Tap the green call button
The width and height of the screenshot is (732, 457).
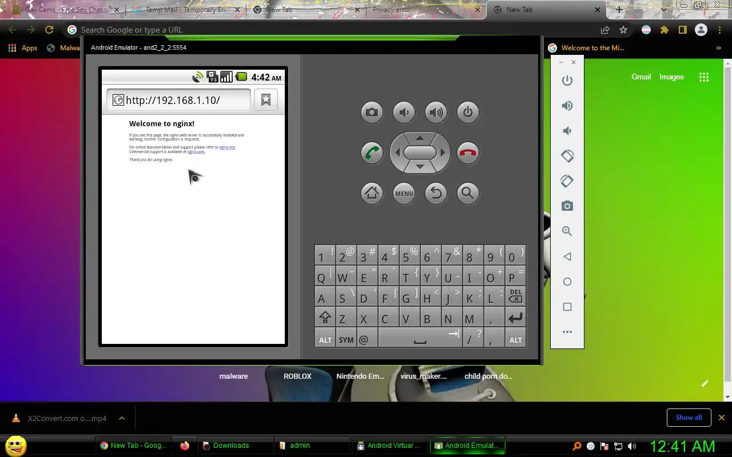click(372, 153)
